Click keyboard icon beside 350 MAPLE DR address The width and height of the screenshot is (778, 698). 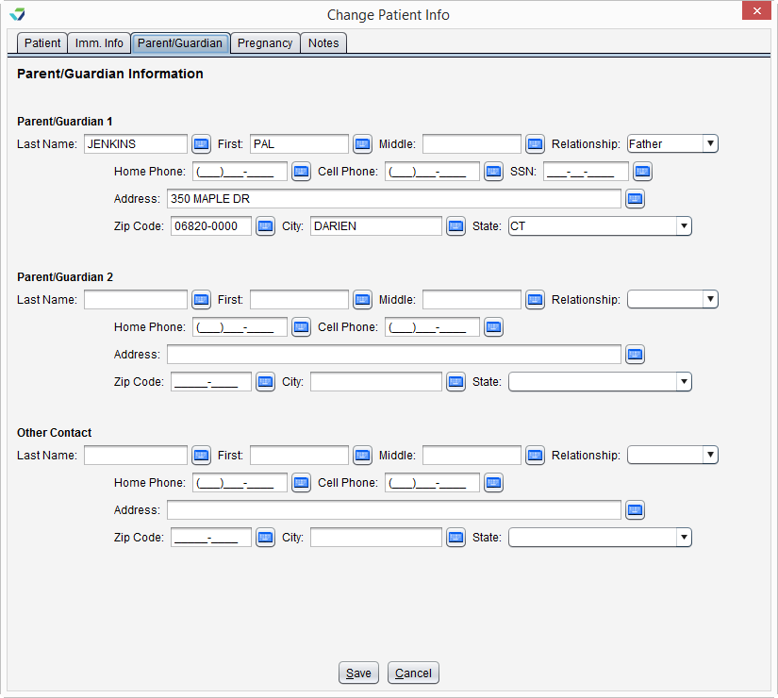pyautogui.click(x=635, y=199)
